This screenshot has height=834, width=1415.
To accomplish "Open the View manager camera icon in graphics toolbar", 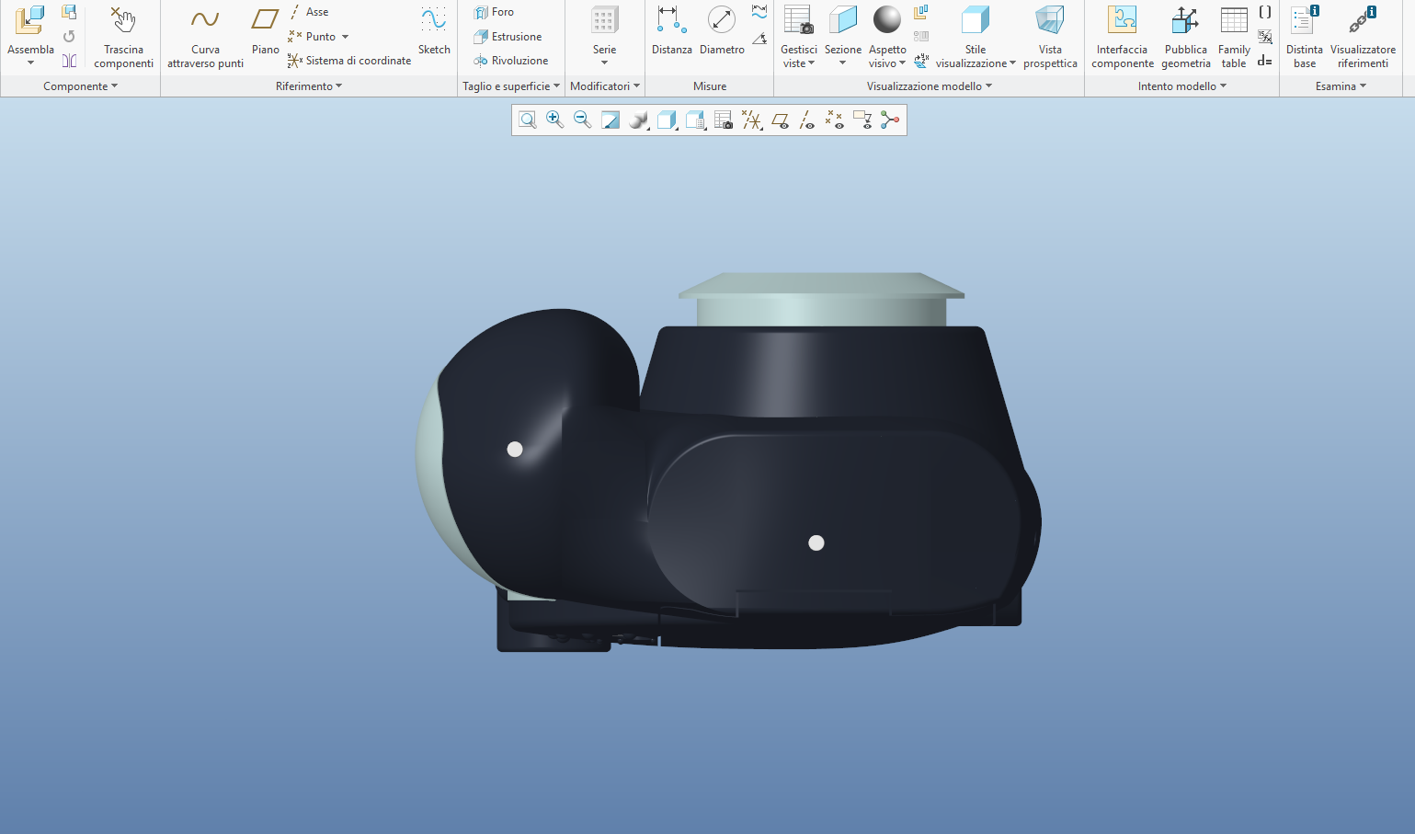I will (724, 120).
